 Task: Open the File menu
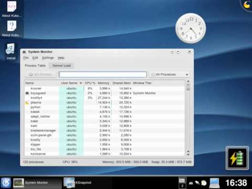coord(26,58)
